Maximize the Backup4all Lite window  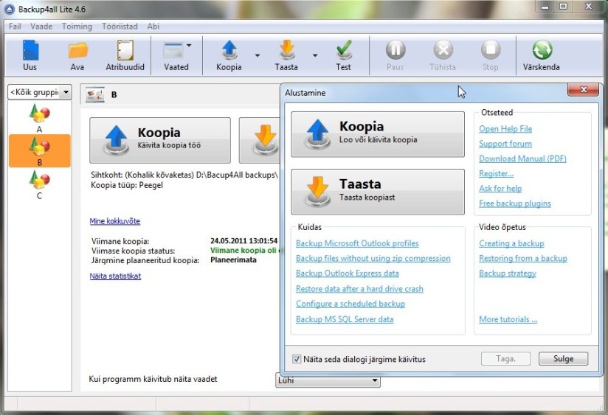point(563,6)
